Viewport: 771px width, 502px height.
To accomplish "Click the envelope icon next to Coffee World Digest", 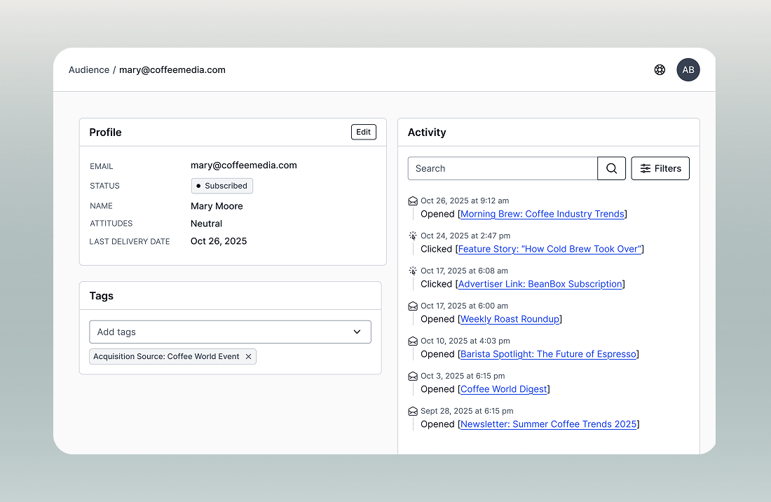I will 413,376.
